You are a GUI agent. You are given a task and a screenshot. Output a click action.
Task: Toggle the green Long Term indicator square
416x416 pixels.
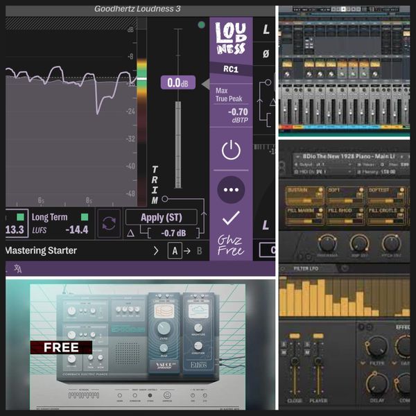click(x=85, y=217)
